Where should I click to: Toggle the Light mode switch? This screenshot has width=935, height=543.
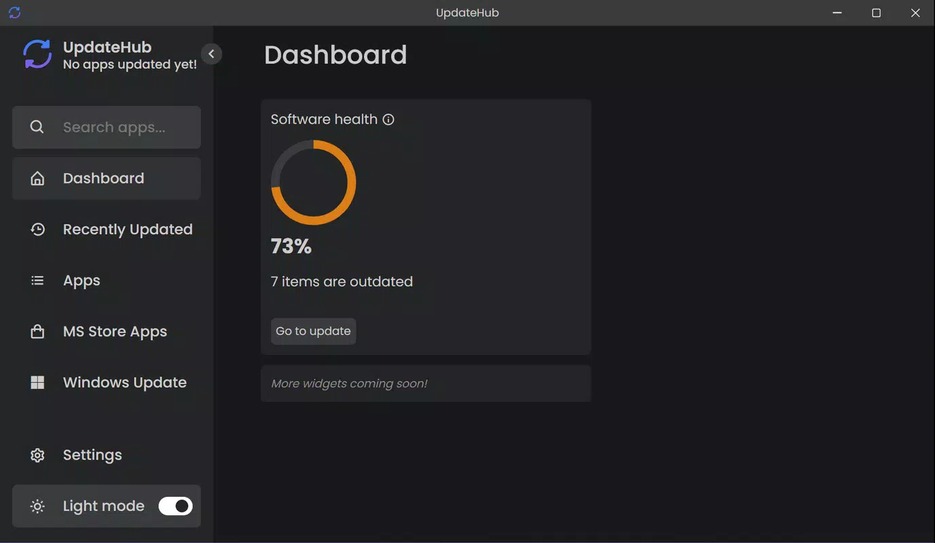click(175, 506)
